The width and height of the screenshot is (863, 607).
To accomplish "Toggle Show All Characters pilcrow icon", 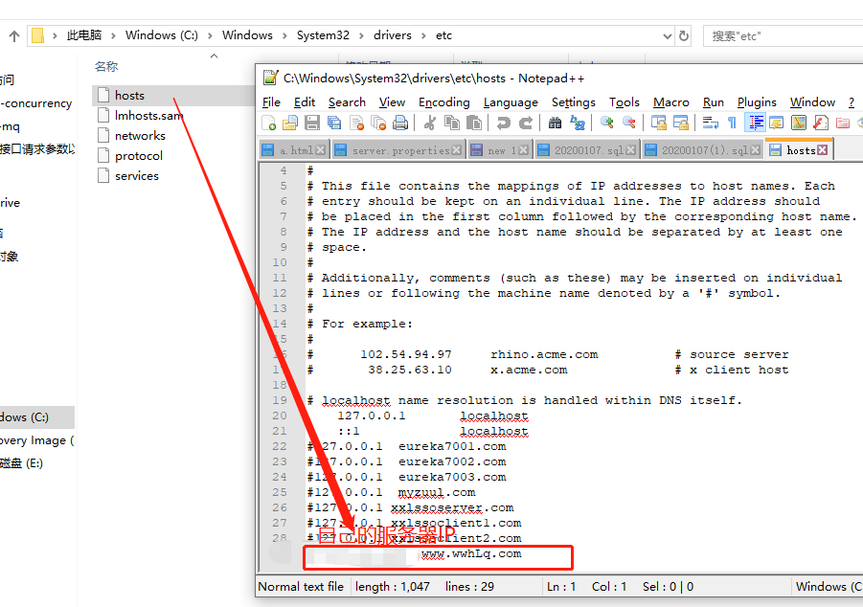I will click(732, 123).
